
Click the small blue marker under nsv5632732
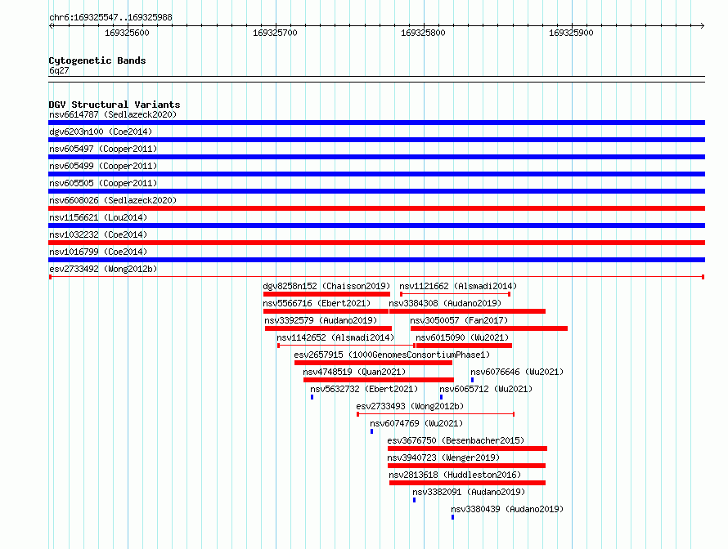[312, 397]
